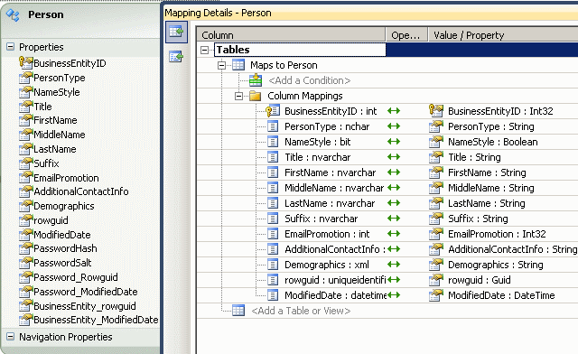This screenshot has width=578, height=354.
Task: Click the MiddleName : String value cell
Action: pyautogui.click(x=491, y=188)
